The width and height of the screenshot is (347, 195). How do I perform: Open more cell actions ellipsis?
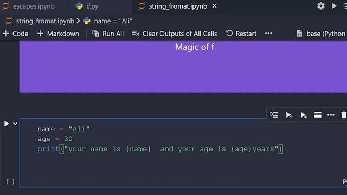(331, 115)
